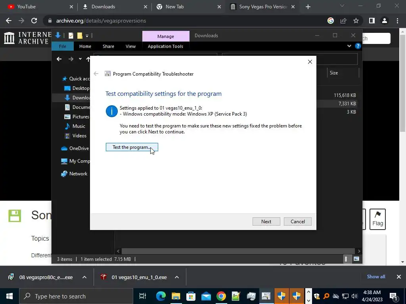The image size is (406, 304).
Task: Open Google icon in address bar
Action: pyautogui.click(x=331, y=21)
